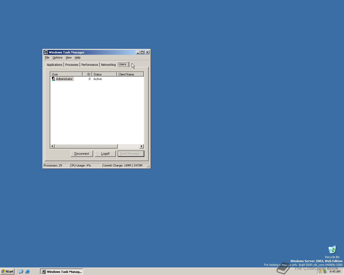Click the Processes: 29 status bar entry
Image resolution: width=344 pixels, height=275 pixels.
point(56,165)
